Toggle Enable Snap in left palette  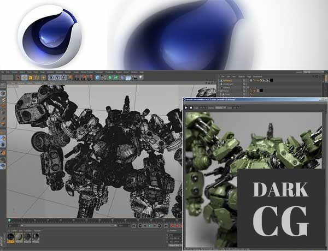click(x=3, y=153)
